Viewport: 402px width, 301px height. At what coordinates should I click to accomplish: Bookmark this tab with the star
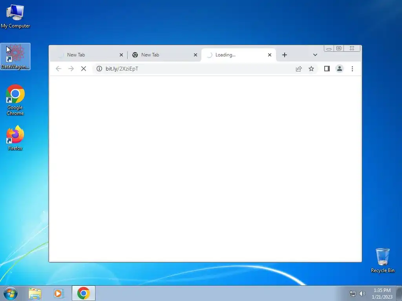coord(311,69)
